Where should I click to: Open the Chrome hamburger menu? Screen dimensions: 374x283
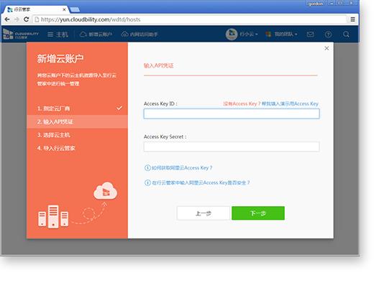352,19
